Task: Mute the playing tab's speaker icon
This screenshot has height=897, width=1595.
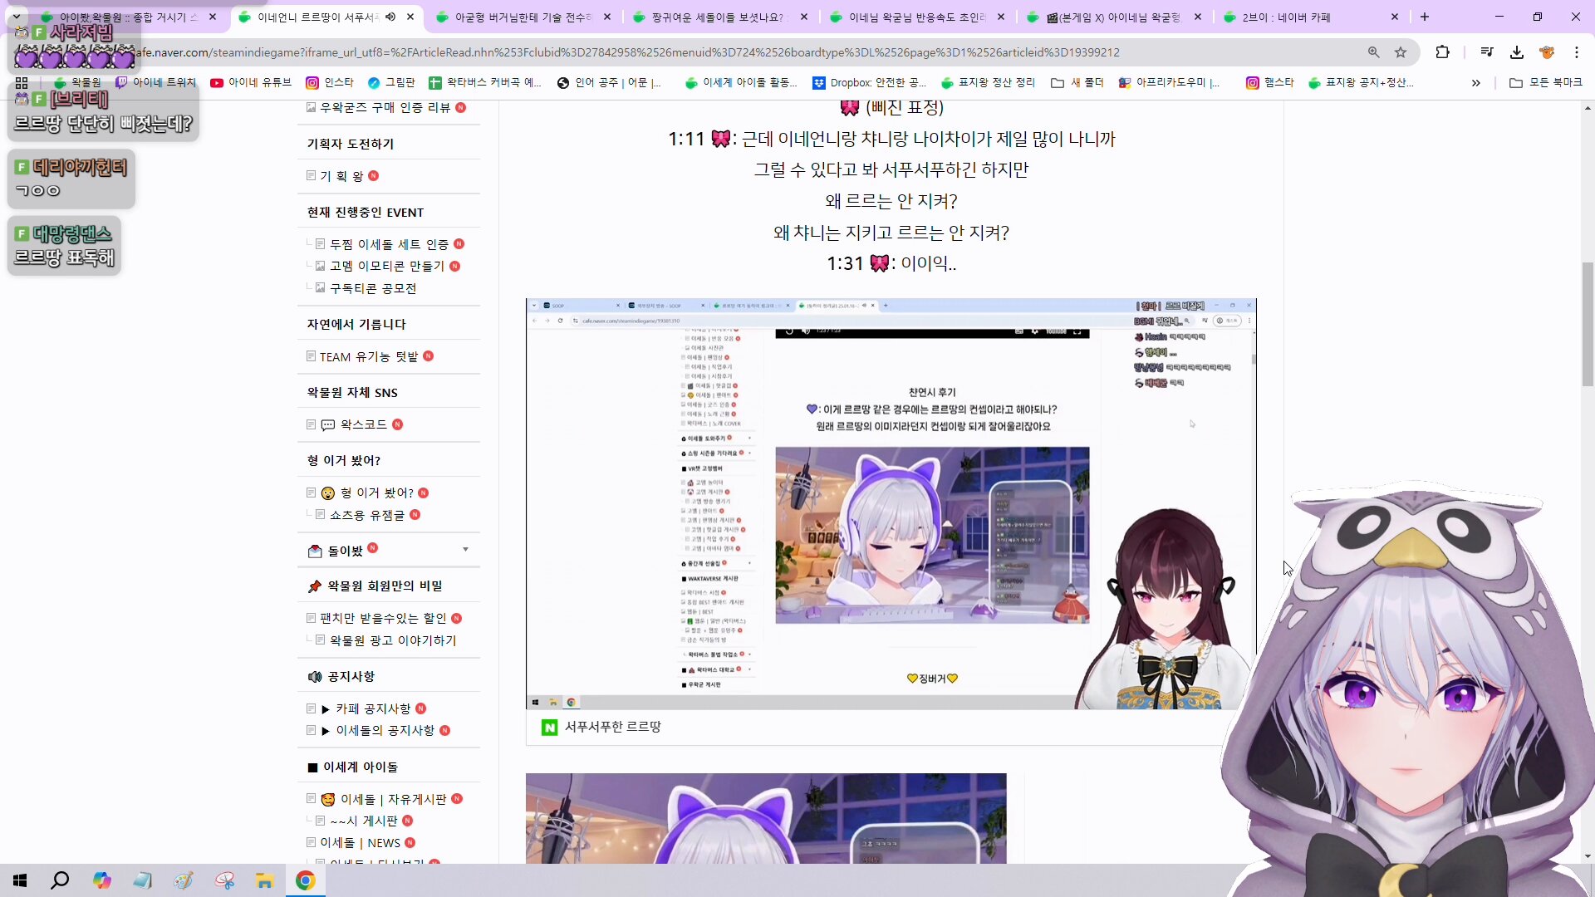Action: tap(390, 17)
